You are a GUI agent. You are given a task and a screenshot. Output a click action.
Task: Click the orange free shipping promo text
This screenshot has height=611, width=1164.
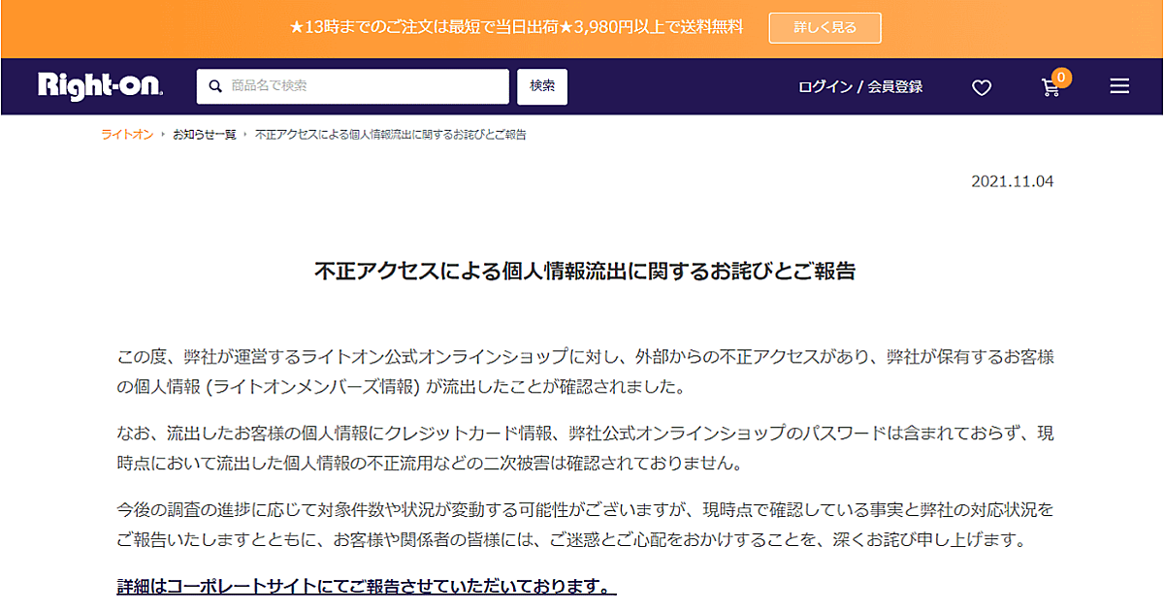coord(516,28)
